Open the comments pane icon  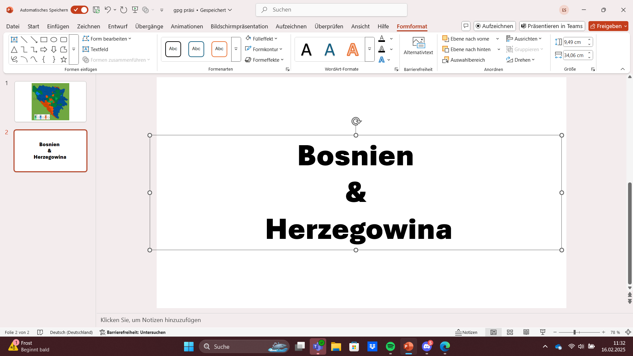pyautogui.click(x=466, y=26)
